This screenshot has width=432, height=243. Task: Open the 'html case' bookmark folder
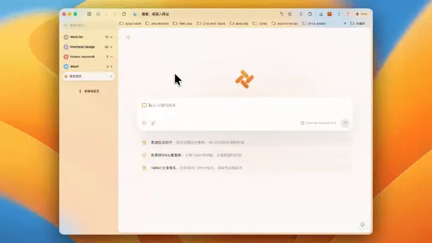[182, 23]
